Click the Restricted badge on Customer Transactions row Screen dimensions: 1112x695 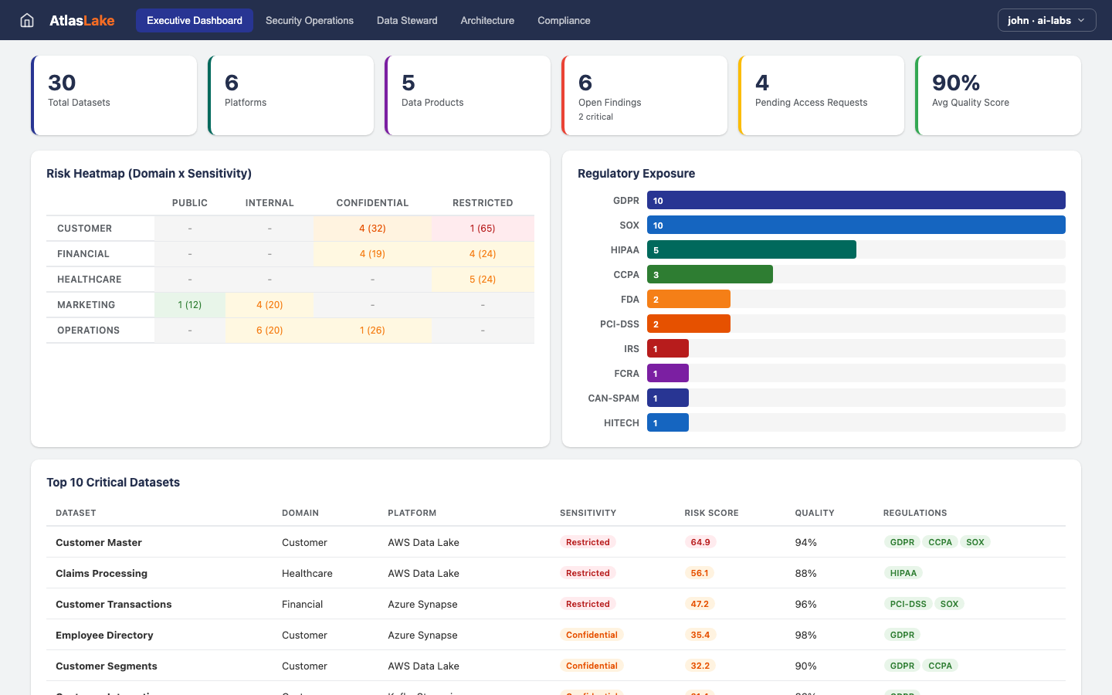[x=588, y=604]
